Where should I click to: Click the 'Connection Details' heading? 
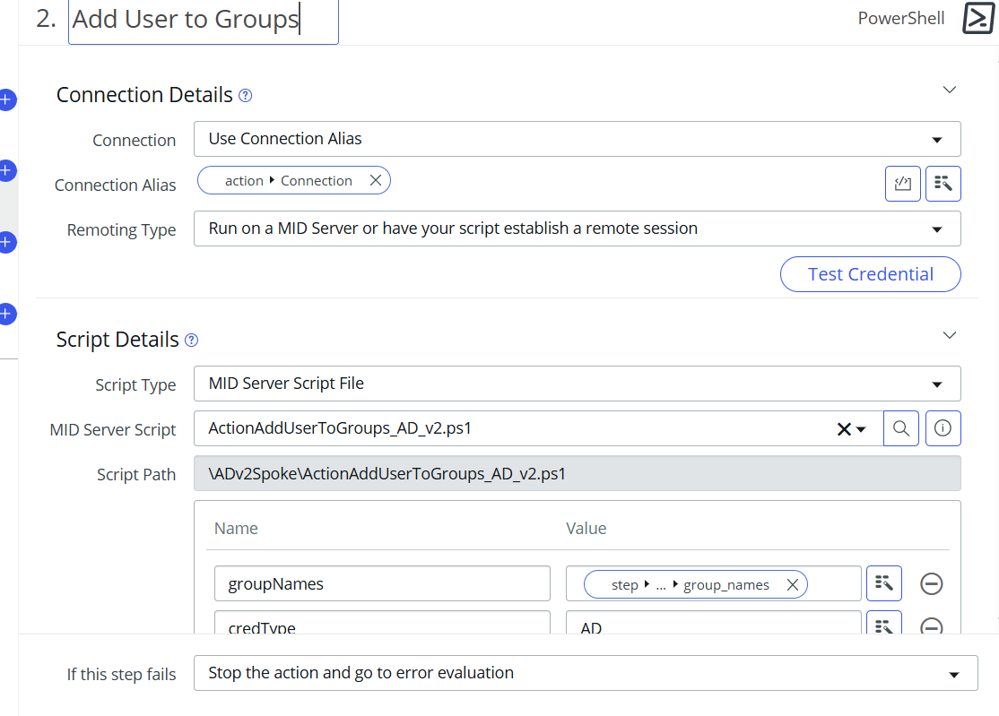point(144,95)
